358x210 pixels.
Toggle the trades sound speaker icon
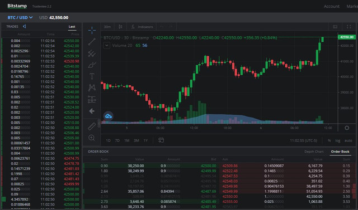pyautogui.click(x=25, y=27)
